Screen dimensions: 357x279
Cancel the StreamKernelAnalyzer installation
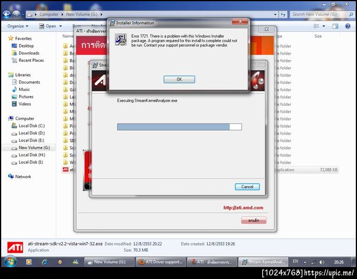tap(248, 187)
